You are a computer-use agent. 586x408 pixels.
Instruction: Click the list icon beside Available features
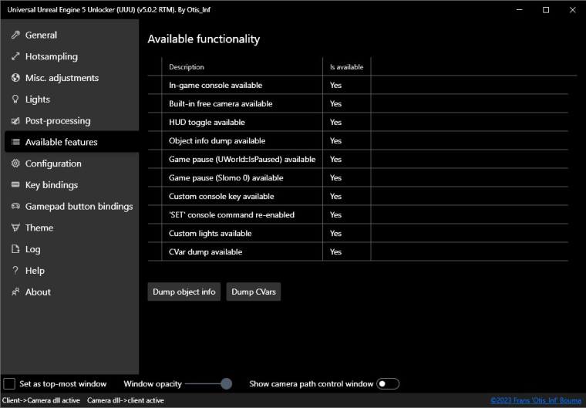click(x=15, y=142)
